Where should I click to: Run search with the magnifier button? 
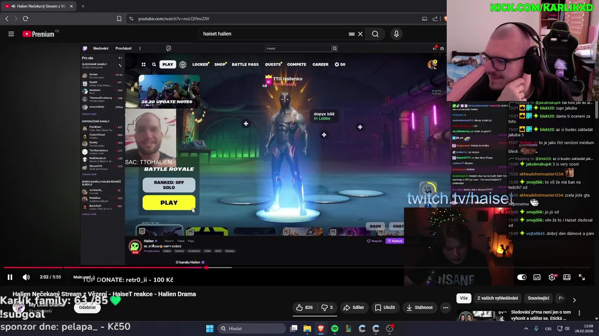[x=375, y=34]
